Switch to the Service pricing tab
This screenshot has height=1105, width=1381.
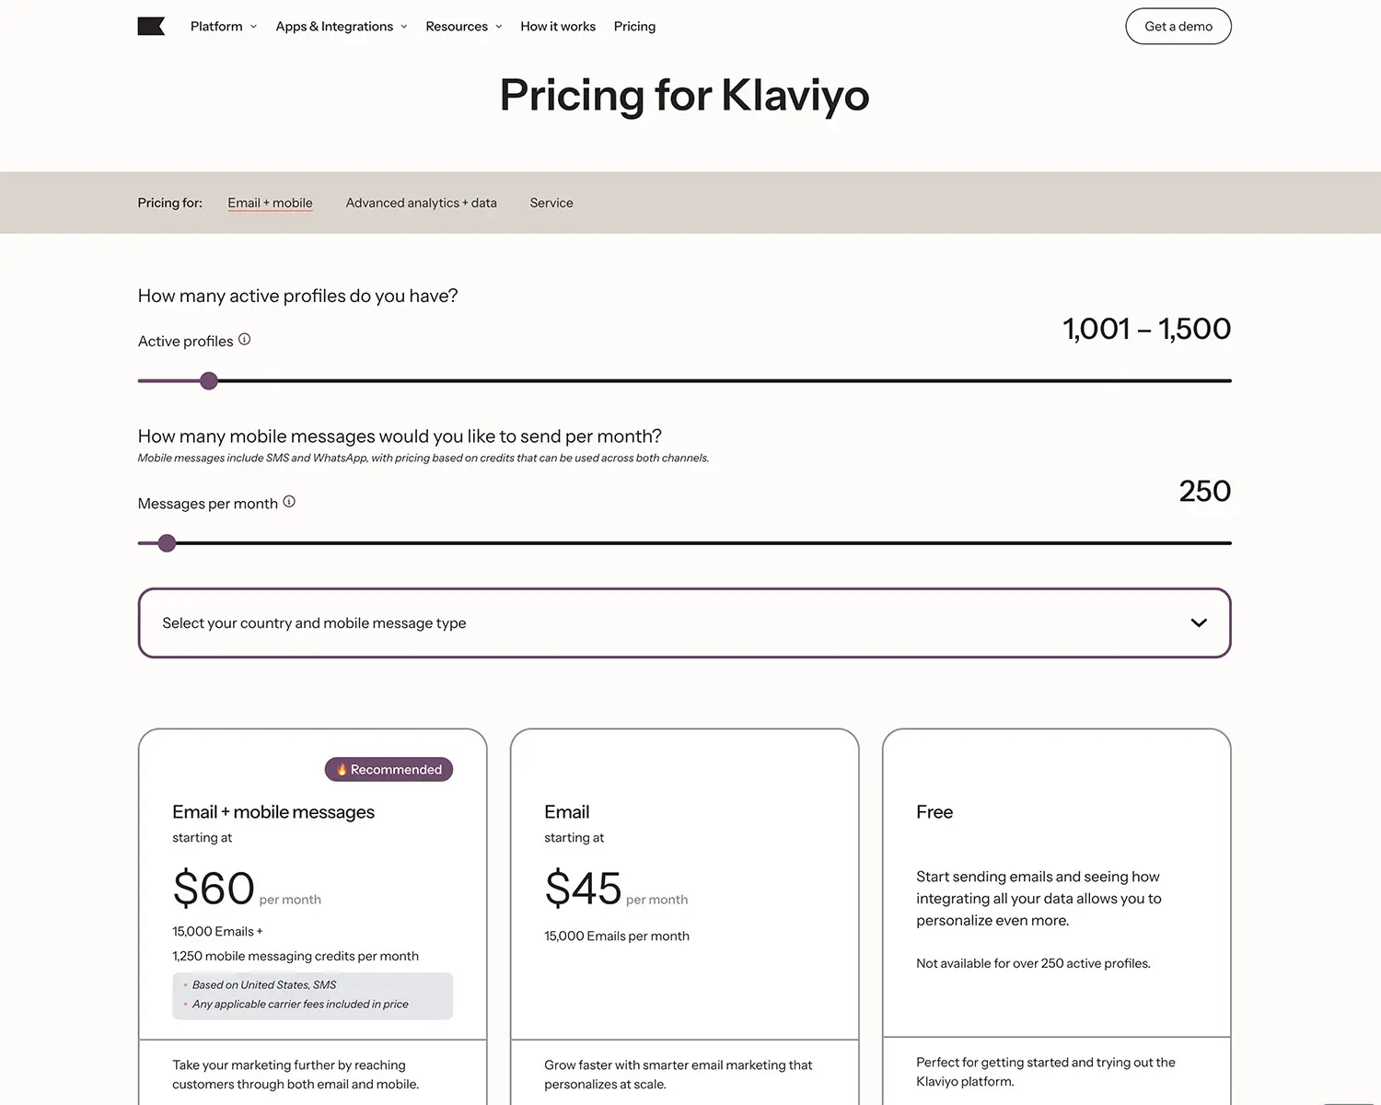[551, 203]
